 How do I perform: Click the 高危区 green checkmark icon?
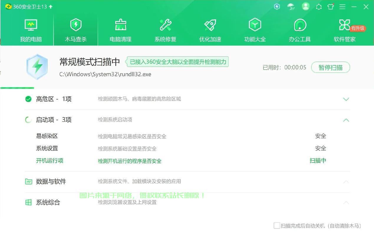tap(28, 99)
